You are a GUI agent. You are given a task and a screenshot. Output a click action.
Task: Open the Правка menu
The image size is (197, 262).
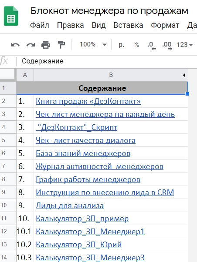(70, 25)
